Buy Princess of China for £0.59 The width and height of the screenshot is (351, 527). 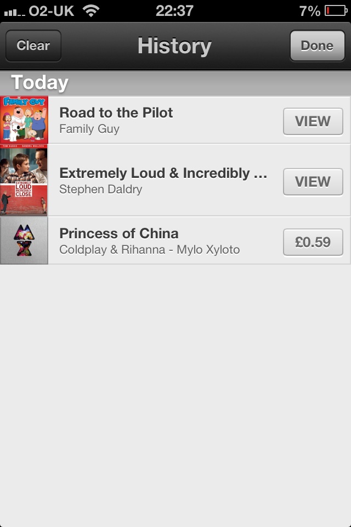(313, 242)
